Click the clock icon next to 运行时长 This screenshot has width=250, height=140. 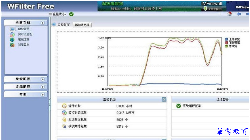[64, 106]
